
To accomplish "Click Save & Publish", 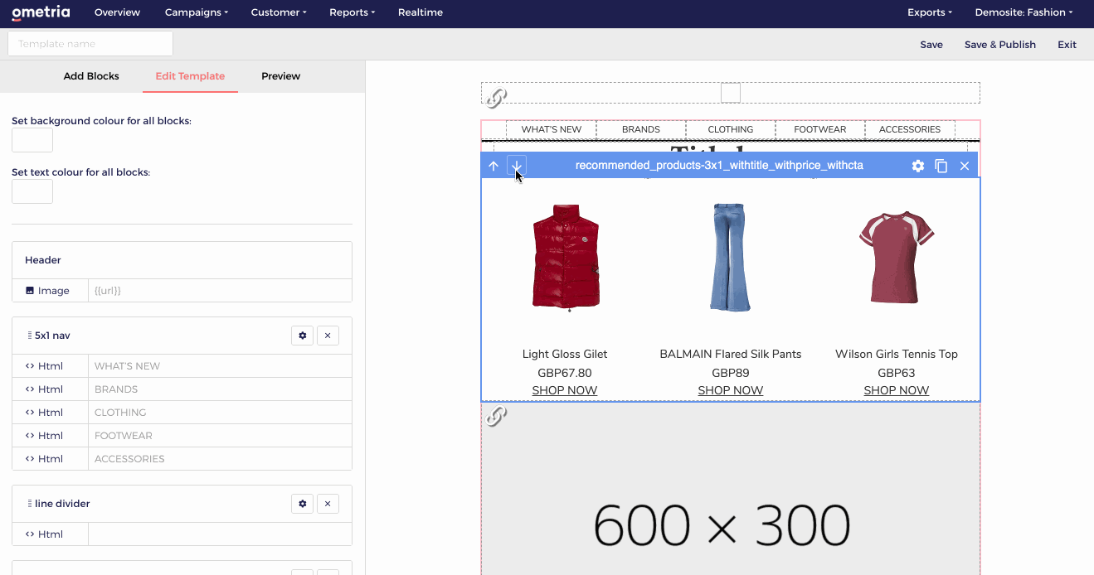I will [1000, 45].
